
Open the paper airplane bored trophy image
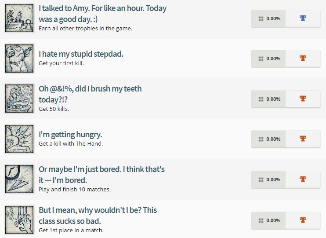[19, 179]
